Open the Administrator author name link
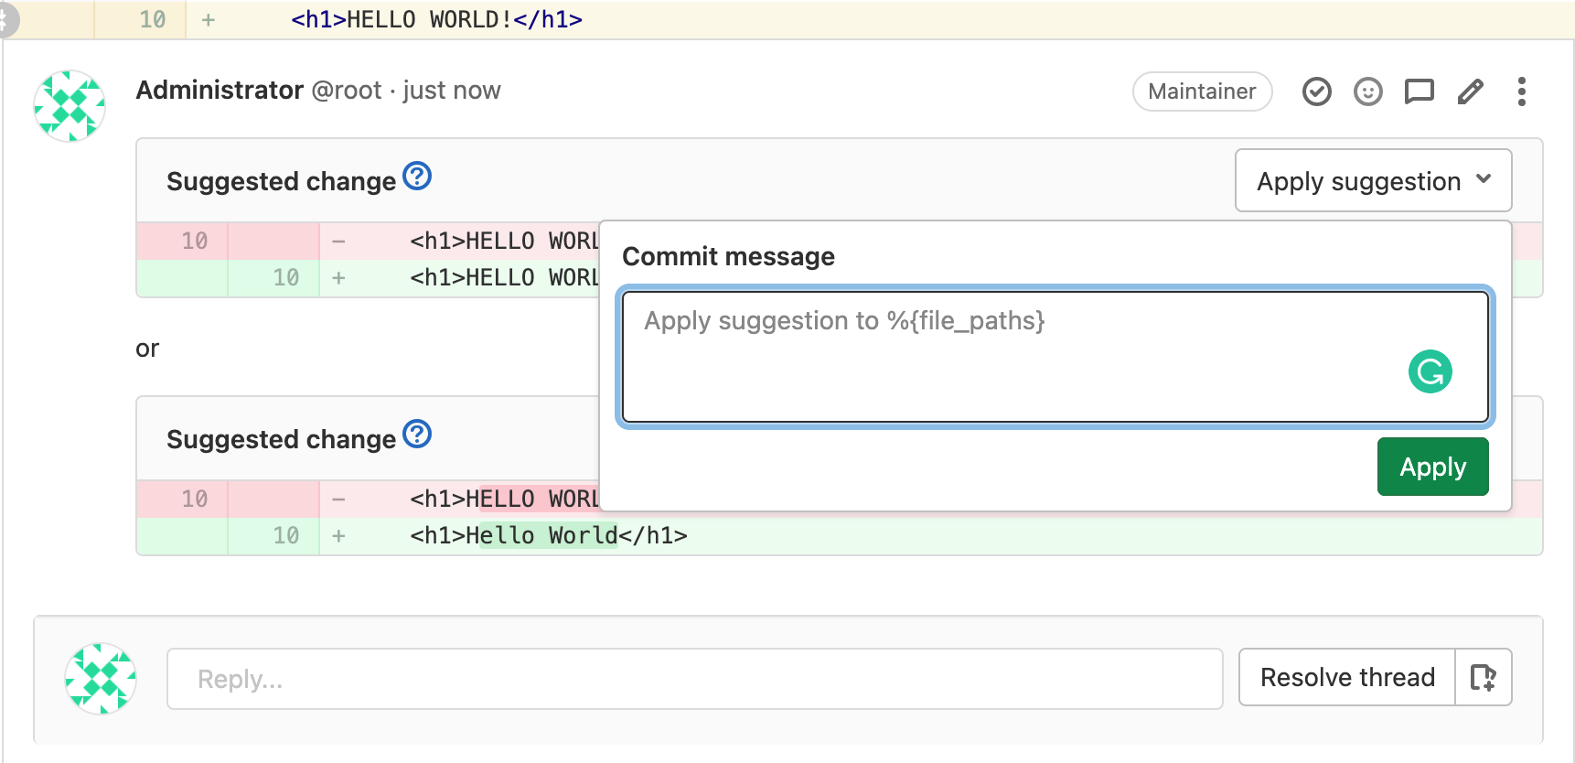The height and width of the screenshot is (763, 1575). [x=220, y=91]
